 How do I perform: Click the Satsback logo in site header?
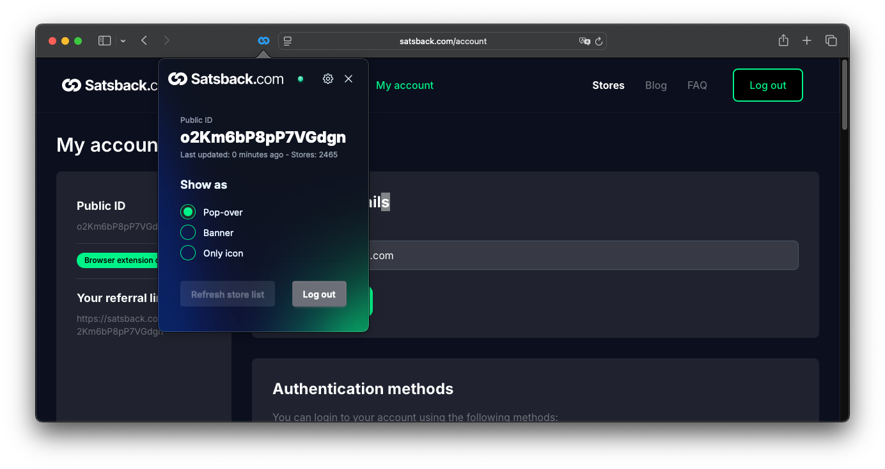coord(110,85)
